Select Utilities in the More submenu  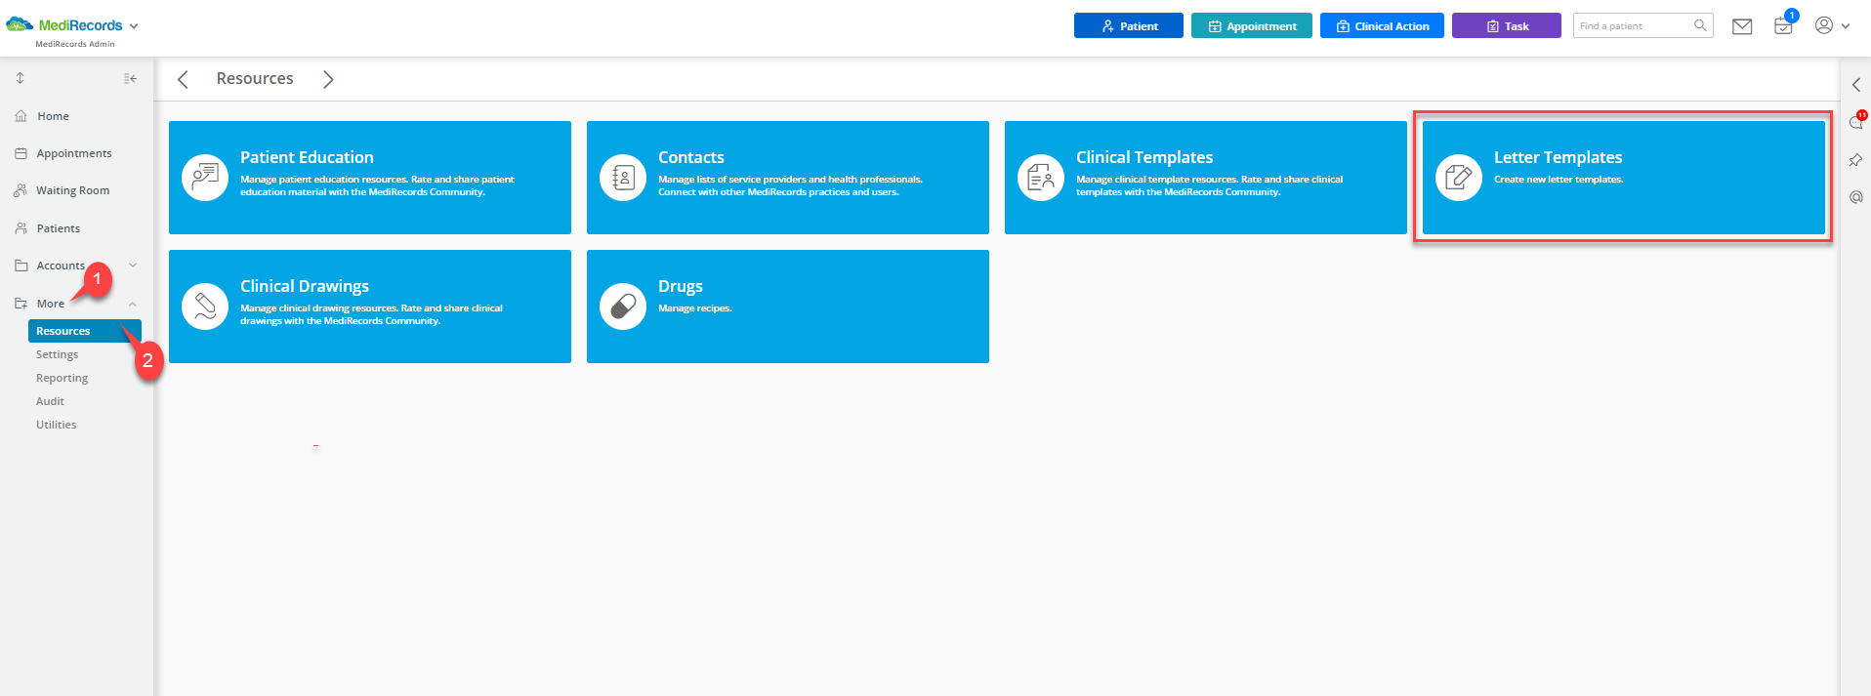[56, 425]
